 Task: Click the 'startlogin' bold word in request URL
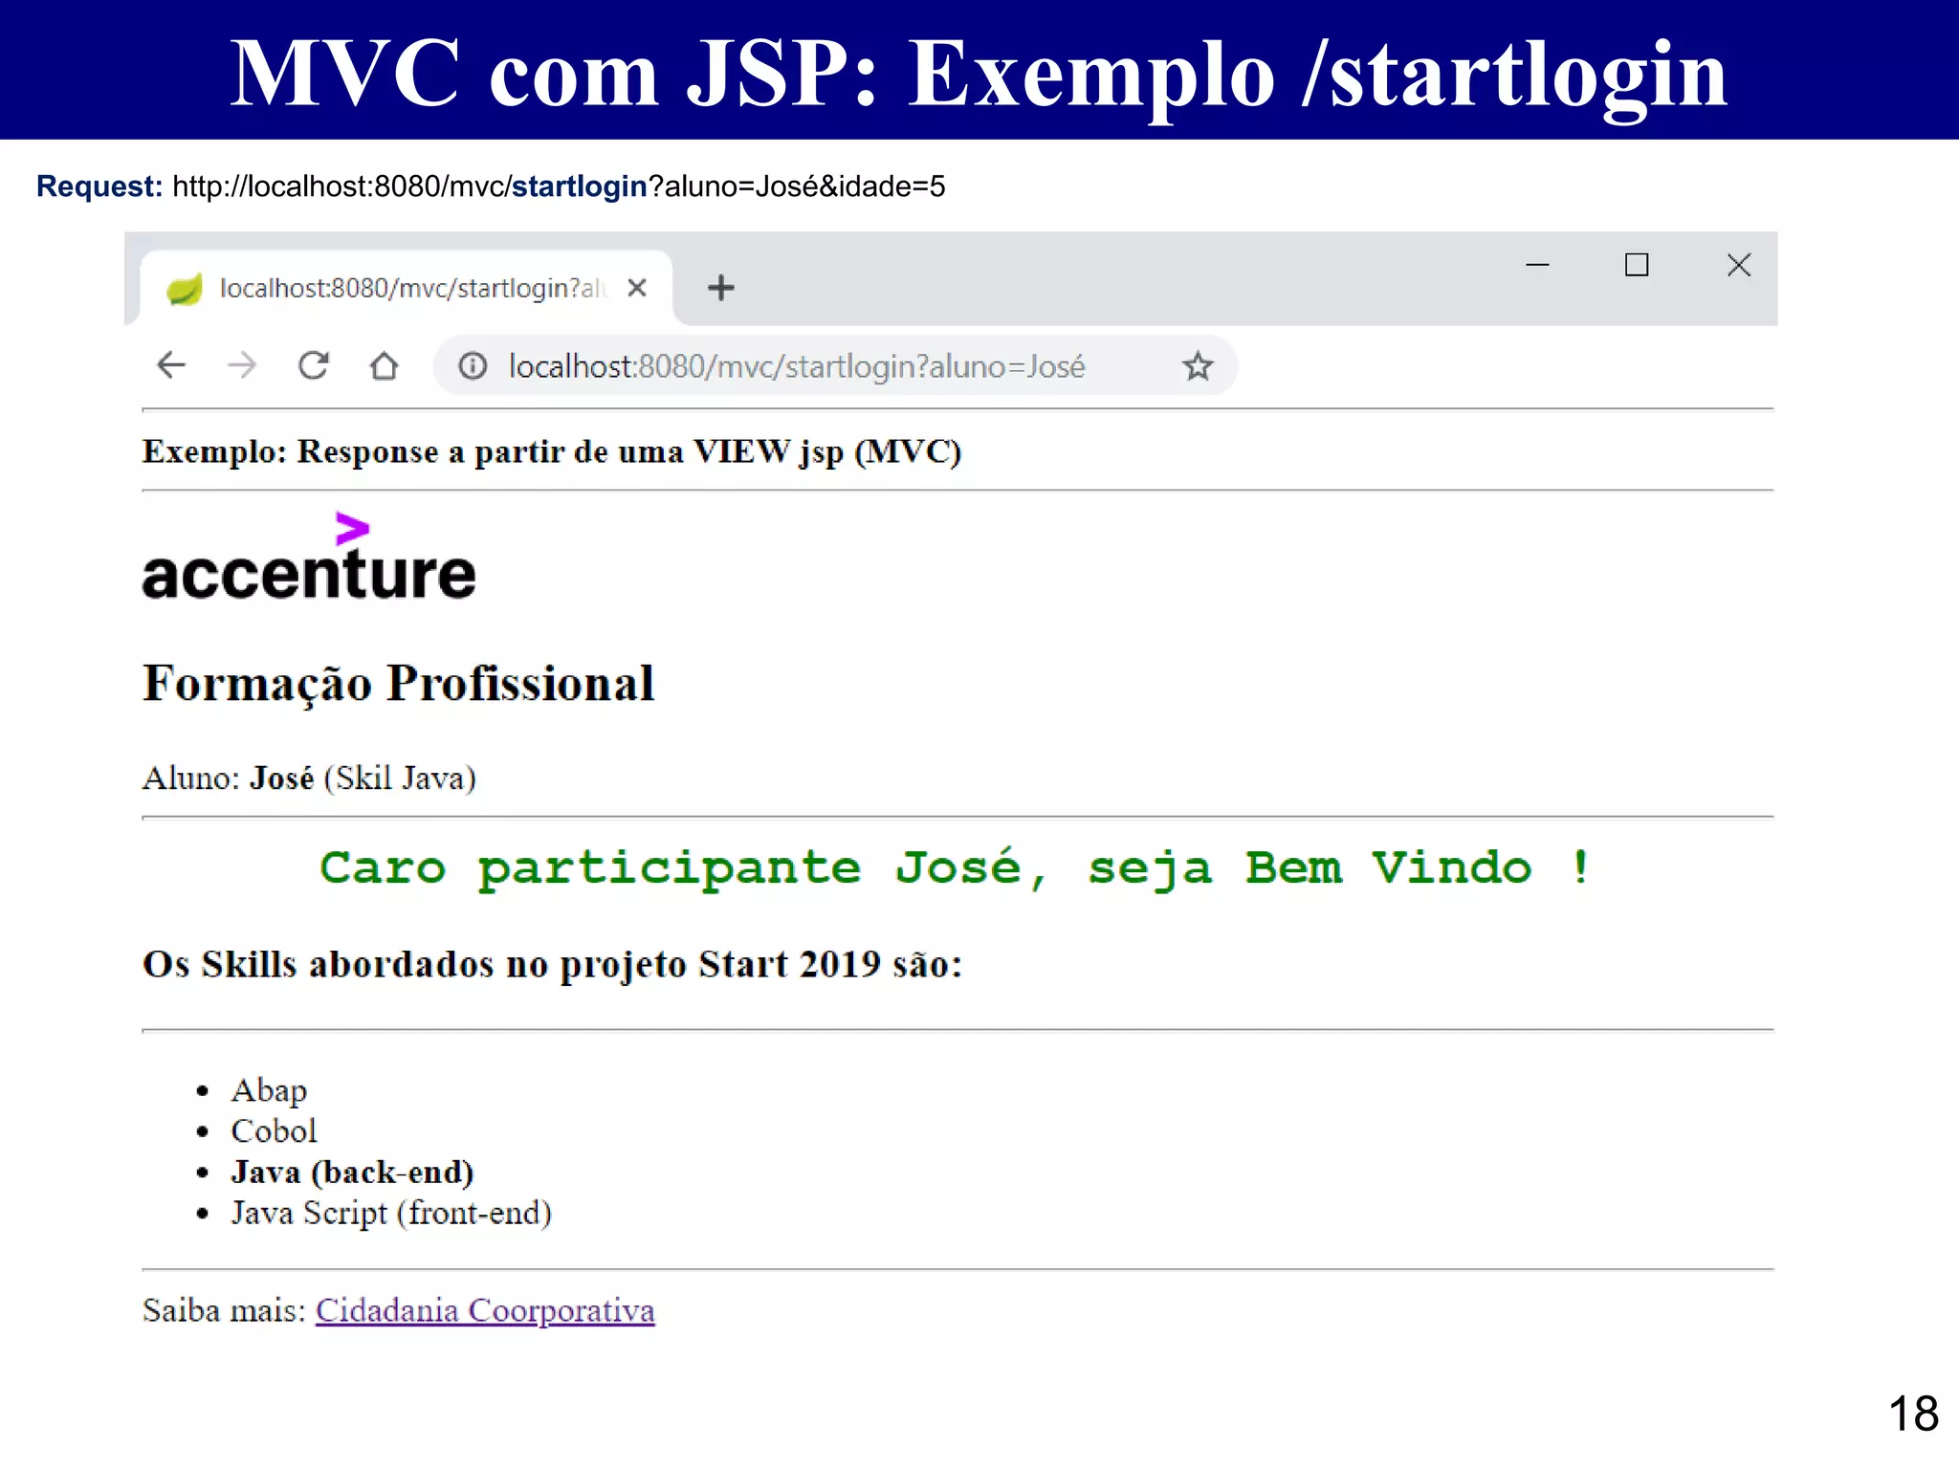[580, 186]
